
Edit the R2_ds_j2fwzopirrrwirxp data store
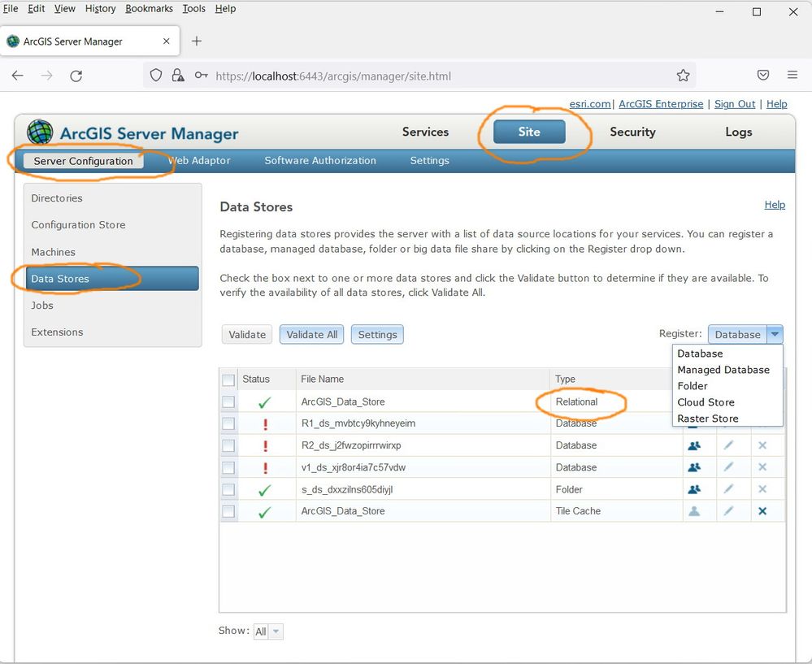pos(728,445)
